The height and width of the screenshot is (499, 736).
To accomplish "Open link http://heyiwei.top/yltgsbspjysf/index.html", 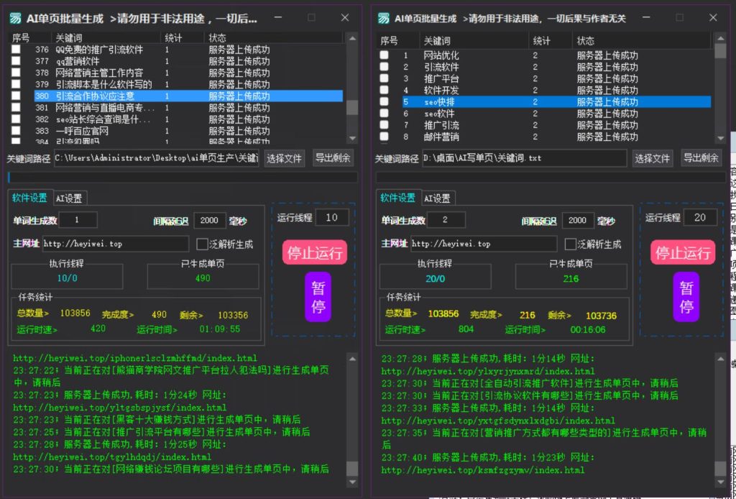I will [119, 407].
